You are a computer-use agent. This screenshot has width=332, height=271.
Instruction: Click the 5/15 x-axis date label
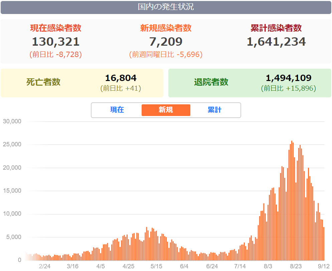pyautogui.click(x=156, y=266)
